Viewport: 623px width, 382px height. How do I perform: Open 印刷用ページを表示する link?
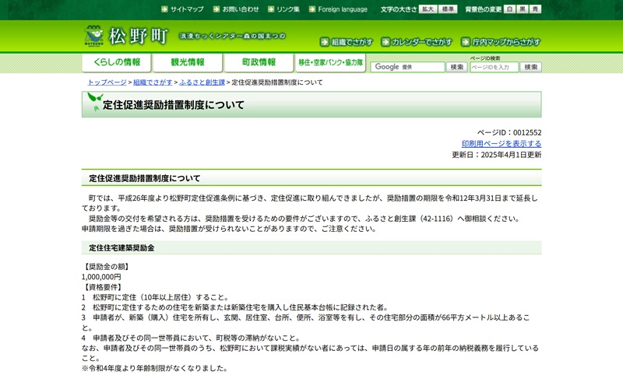(502, 143)
